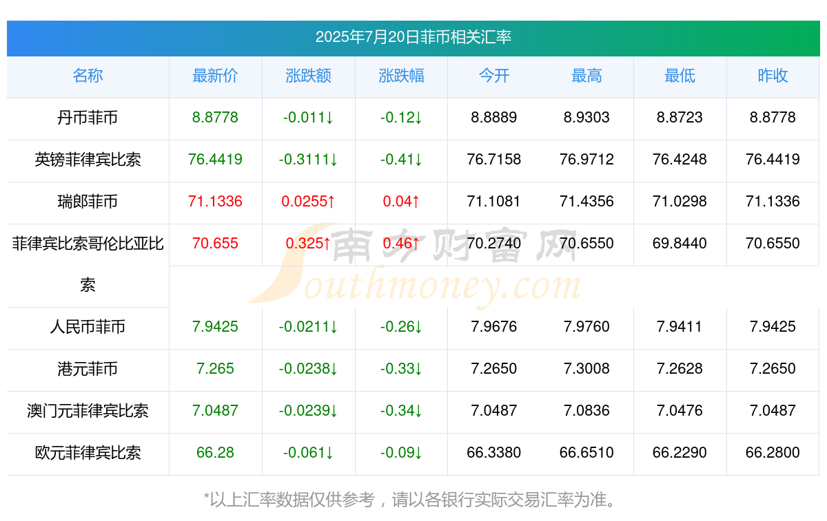Click highest value 8.9303

pyautogui.click(x=586, y=118)
